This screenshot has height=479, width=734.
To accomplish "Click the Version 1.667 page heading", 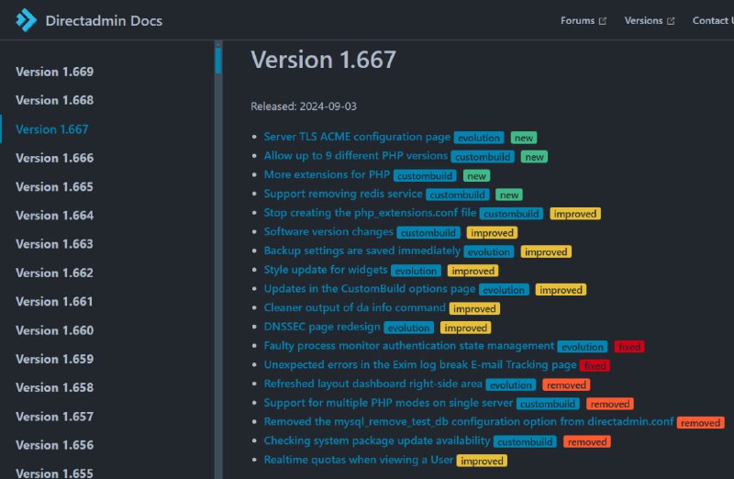I will tap(324, 60).
